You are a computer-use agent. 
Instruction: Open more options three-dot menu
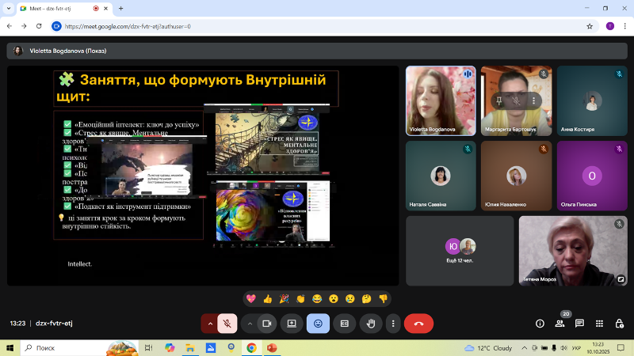pos(392,323)
